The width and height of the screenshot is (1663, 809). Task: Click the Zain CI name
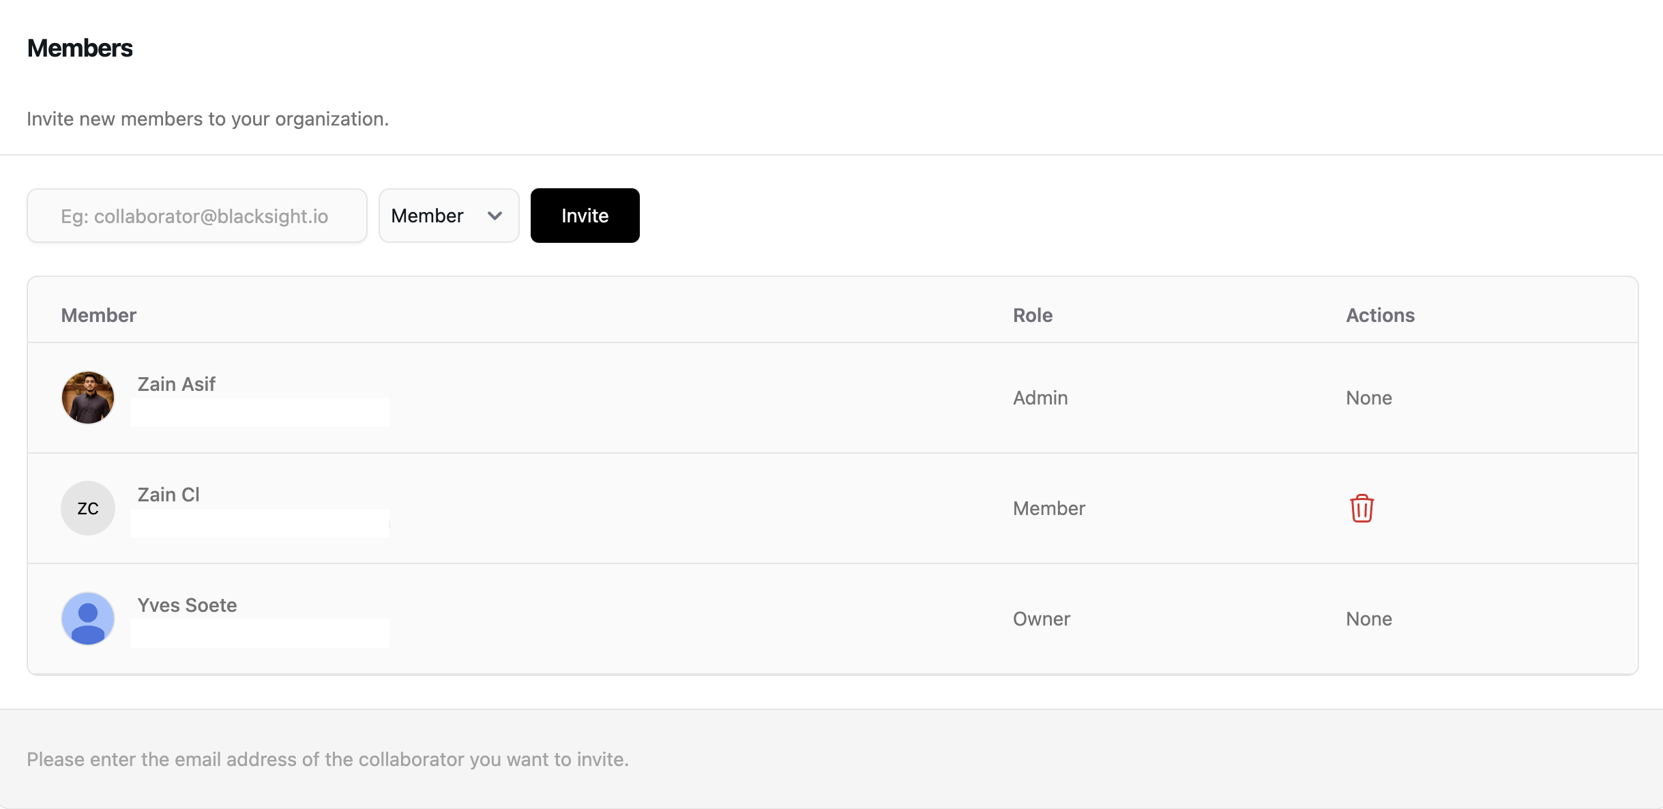pyautogui.click(x=168, y=495)
